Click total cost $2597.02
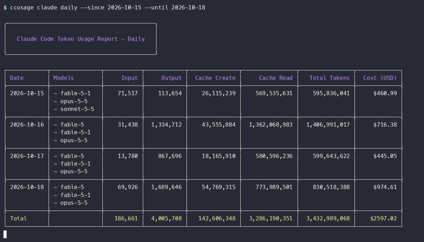Viewport: 424px width, 242px height. click(383, 218)
